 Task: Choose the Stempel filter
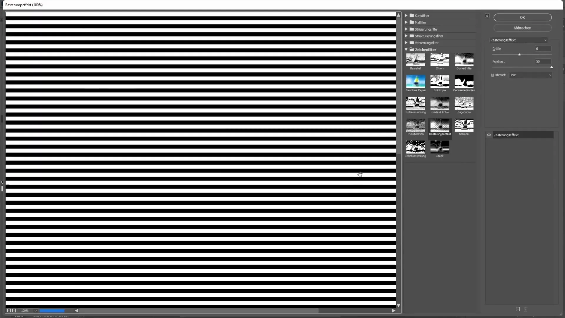[464, 125]
